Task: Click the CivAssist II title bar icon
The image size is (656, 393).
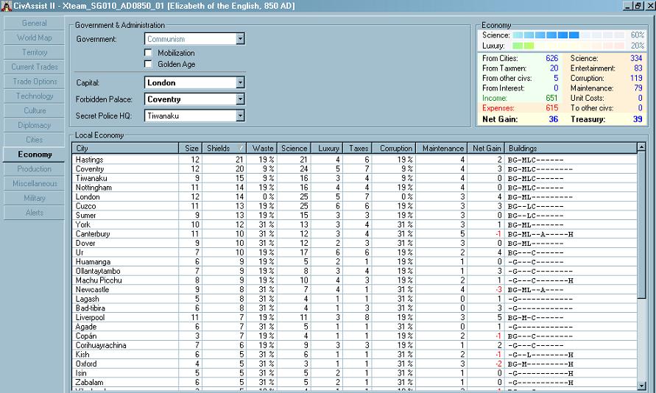Action: pyautogui.click(x=7, y=6)
